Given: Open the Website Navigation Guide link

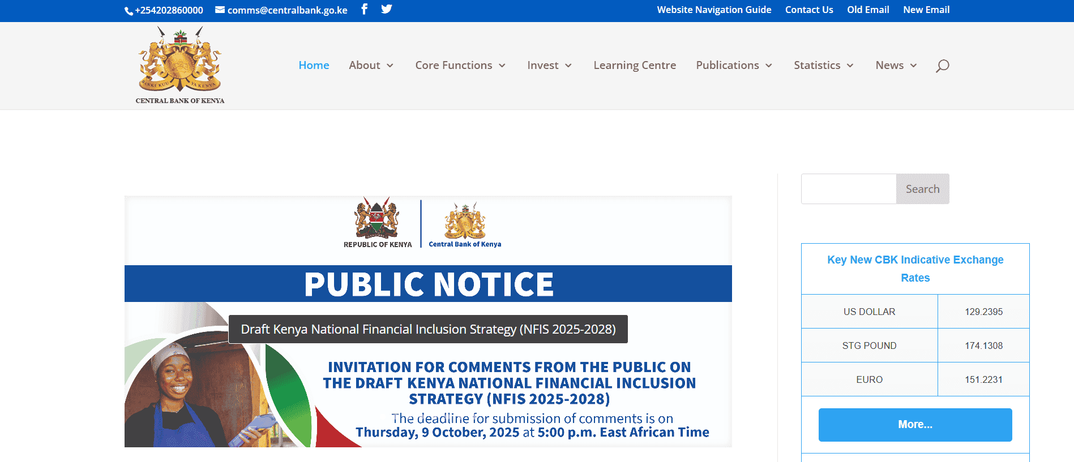Looking at the screenshot, I should (714, 10).
